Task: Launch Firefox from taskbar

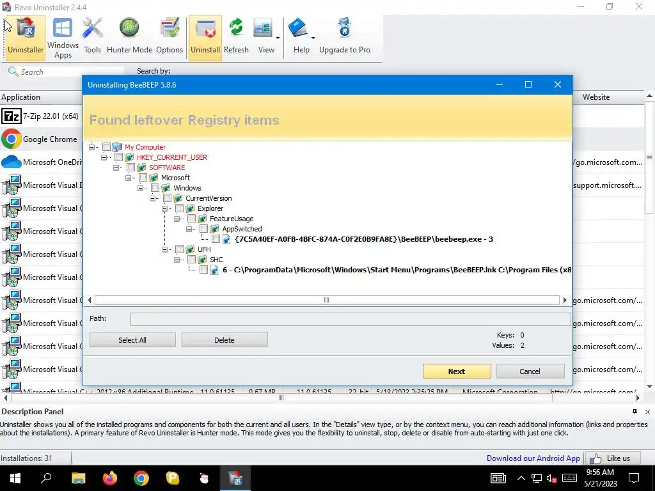Action: click(110, 478)
